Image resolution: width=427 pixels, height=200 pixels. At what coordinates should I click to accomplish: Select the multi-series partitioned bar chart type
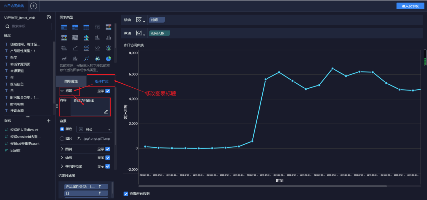click(86, 38)
